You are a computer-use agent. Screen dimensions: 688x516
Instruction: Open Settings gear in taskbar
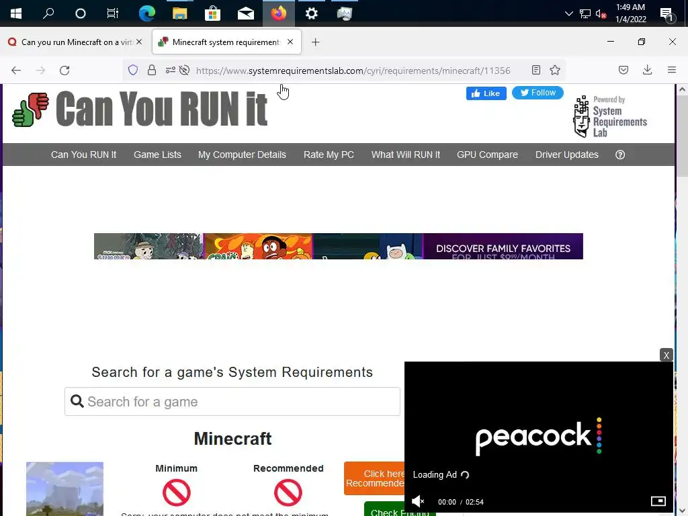[312, 13]
